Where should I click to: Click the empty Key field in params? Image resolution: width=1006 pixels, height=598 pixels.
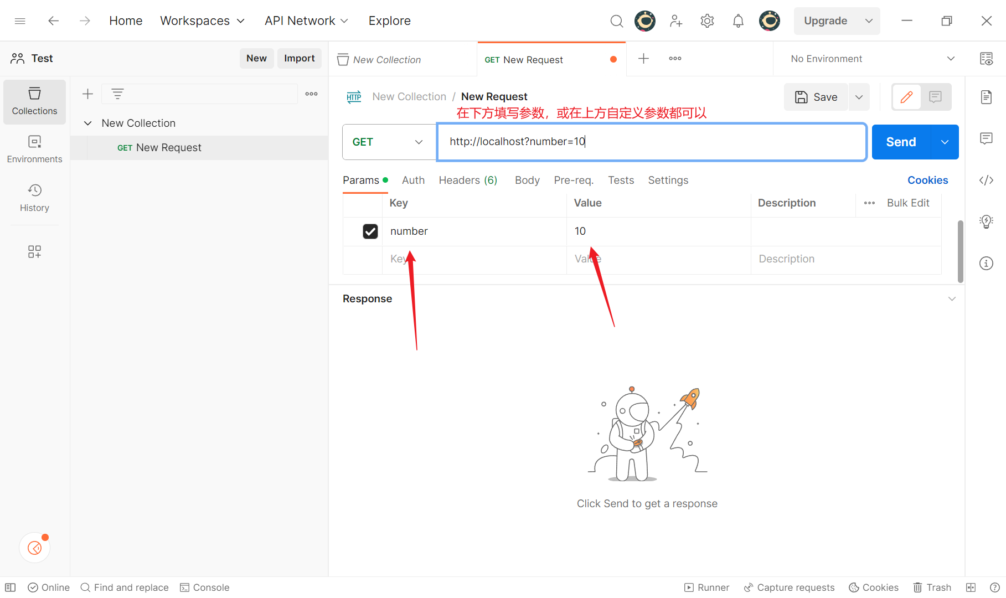474,260
